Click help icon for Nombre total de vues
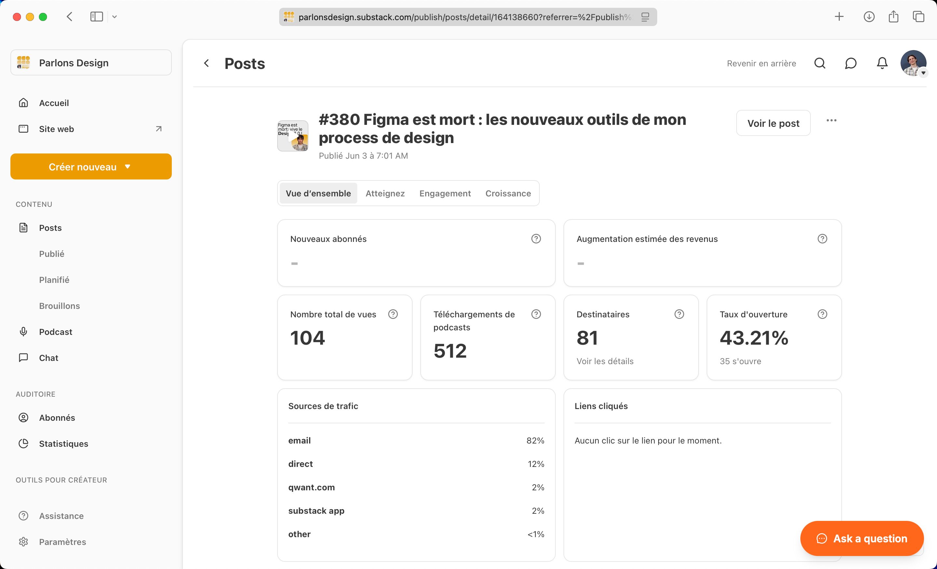937x569 pixels. 393,314
